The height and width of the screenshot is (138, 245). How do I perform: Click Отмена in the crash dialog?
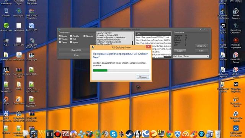tap(143, 77)
